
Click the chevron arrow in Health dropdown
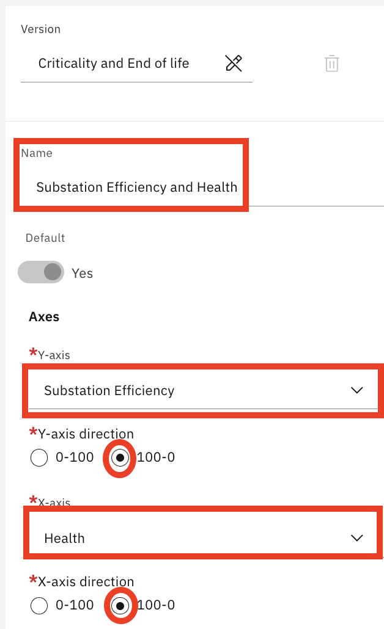point(356,538)
